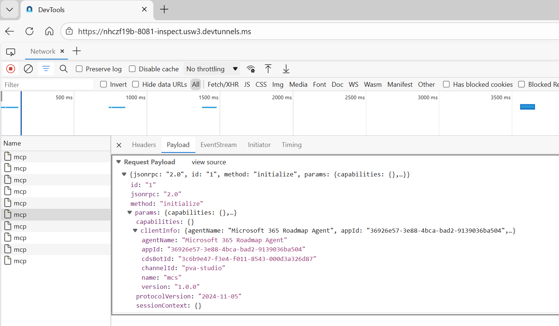The width and height of the screenshot is (559, 326).
Task: Switch to the Headers tab
Action: (x=144, y=145)
